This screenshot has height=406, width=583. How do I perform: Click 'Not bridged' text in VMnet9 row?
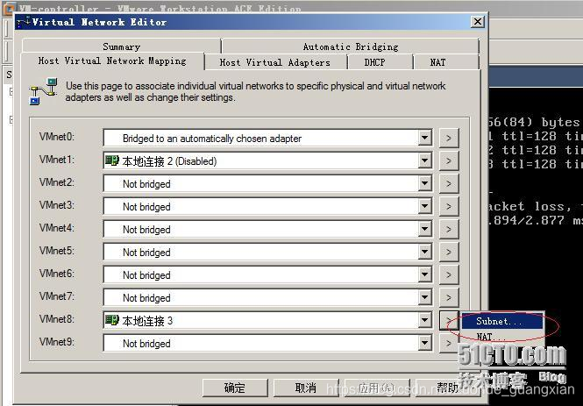pyautogui.click(x=146, y=344)
